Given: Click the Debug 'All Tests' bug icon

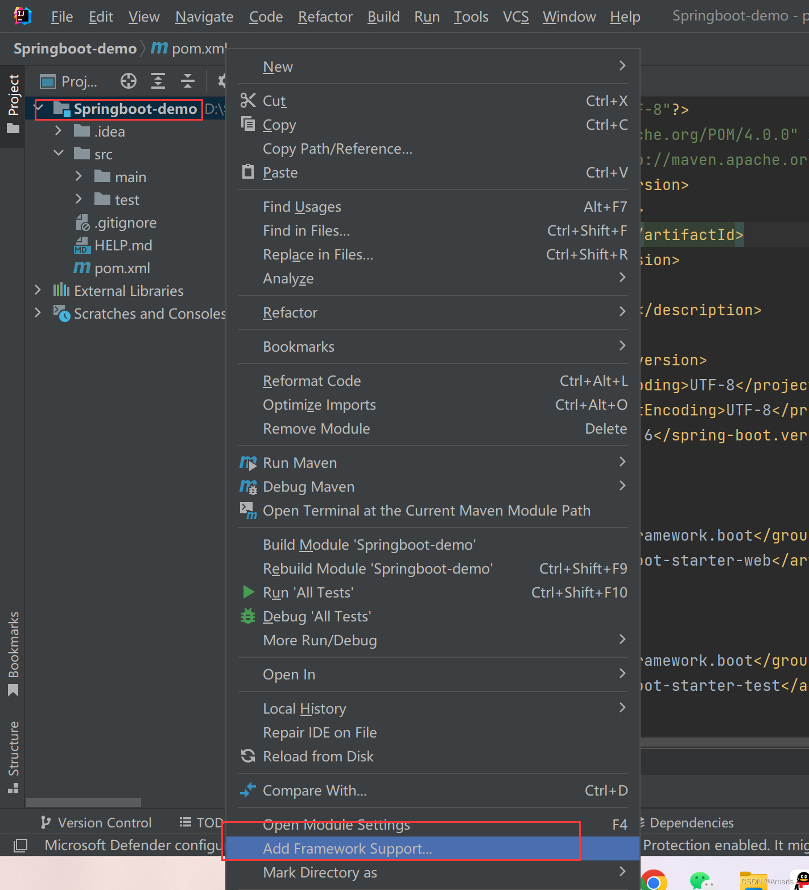Looking at the screenshot, I should click(x=248, y=616).
